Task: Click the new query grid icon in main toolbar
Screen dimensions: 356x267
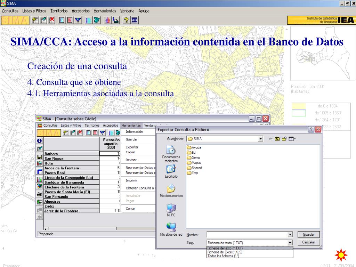Action: [x=35, y=21]
